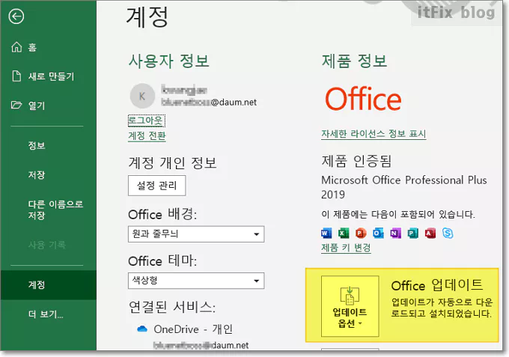This screenshot has width=509, height=357.
Task: Click the PowerPoint app icon
Action: (361, 233)
